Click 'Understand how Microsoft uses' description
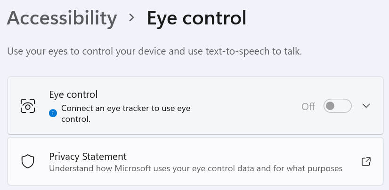The height and width of the screenshot is (190, 389). click(x=195, y=168)
